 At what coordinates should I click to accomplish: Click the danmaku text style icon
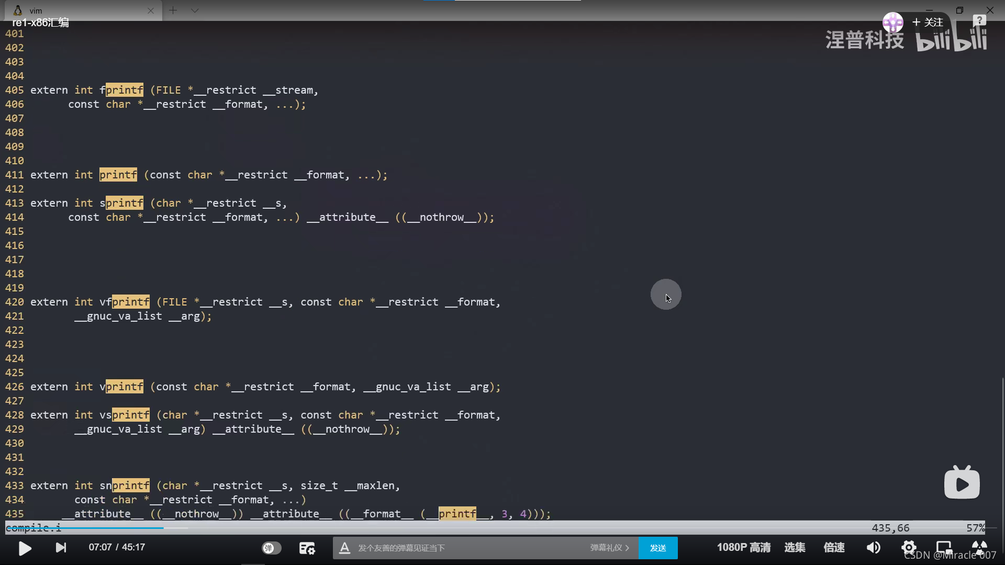click(344, 548)
